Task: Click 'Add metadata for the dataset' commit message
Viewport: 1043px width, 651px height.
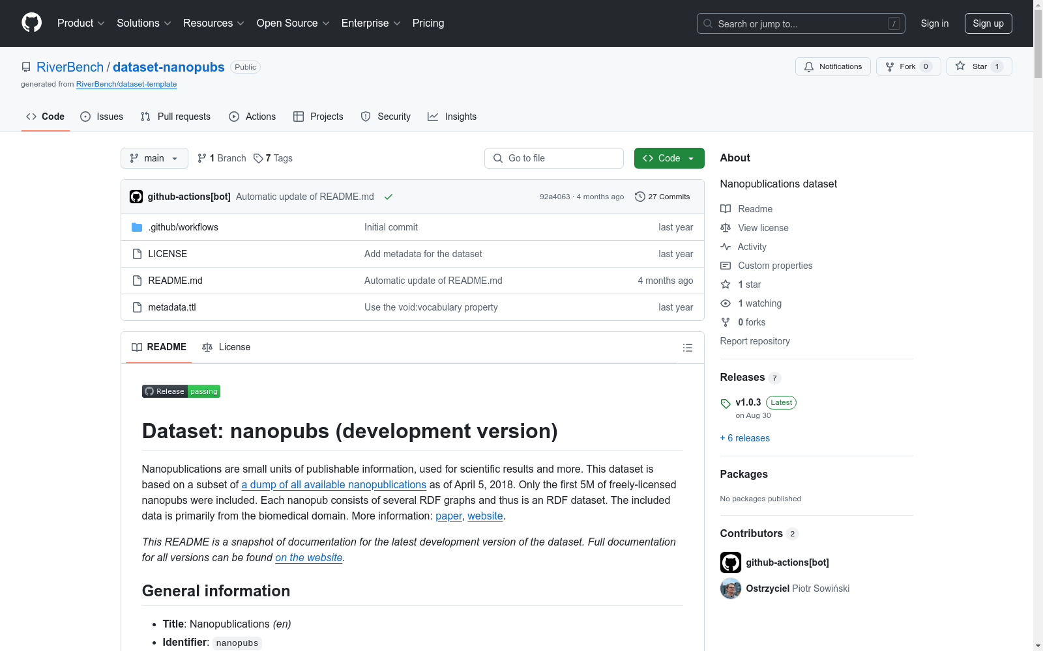Action: point(423,254)
